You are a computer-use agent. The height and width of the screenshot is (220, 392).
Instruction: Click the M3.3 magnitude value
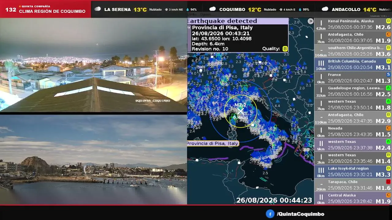tap(383, 174)
